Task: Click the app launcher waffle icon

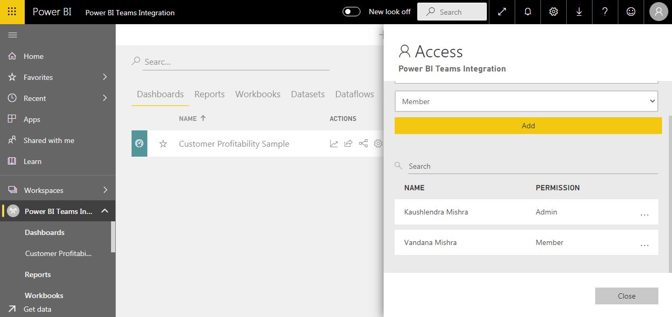Action: pos(12,12)
